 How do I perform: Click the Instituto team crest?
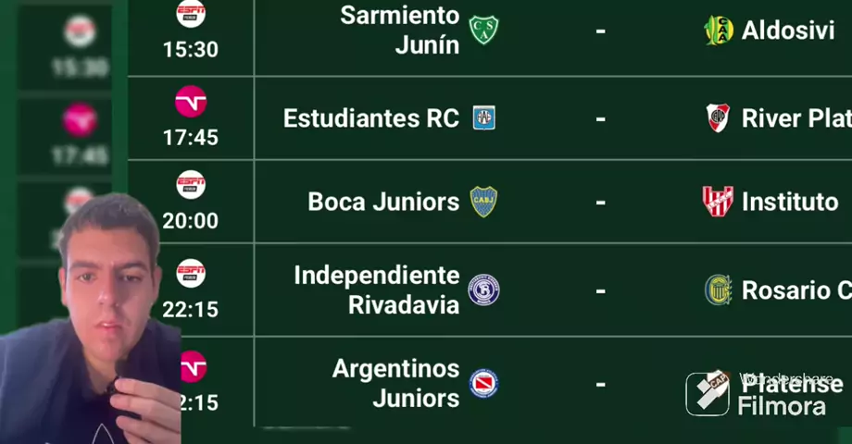[718, 202]
